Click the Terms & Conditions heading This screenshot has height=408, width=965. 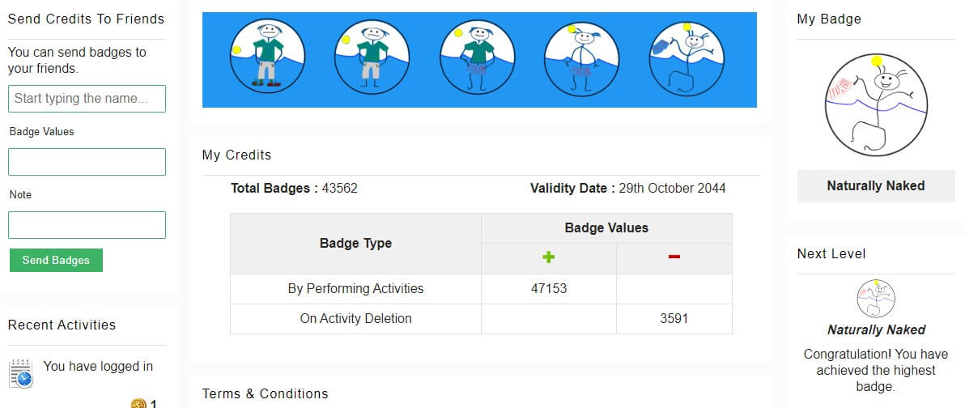(x=266, y=394)
